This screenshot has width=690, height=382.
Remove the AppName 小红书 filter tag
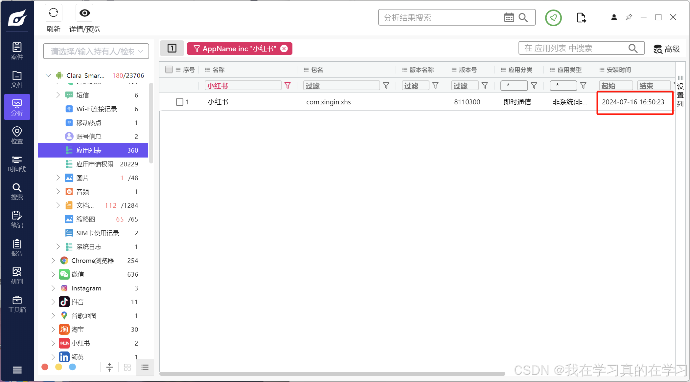[284, 49]
